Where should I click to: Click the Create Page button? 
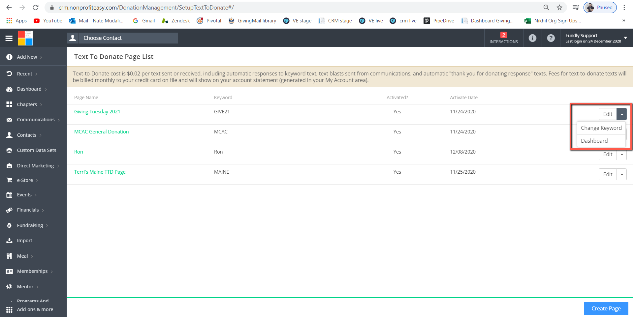[606, 308]
